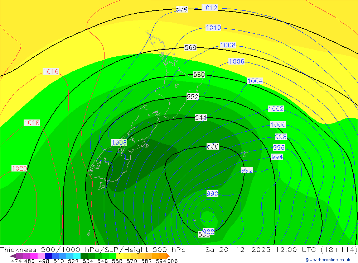This screenshot has height=263, width=358.
Task: Click the 534 legend value
Action: click(88, 261)
